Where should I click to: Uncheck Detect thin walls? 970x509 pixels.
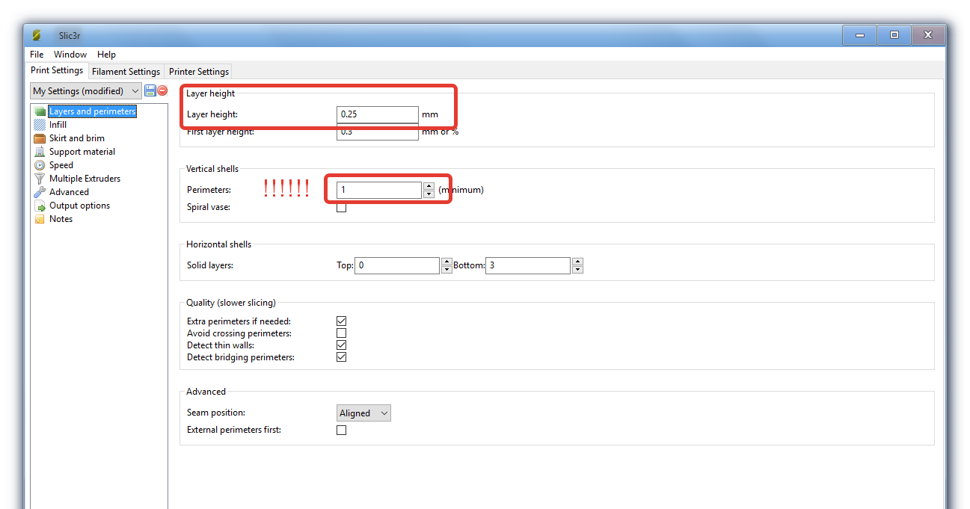point(342,345)
